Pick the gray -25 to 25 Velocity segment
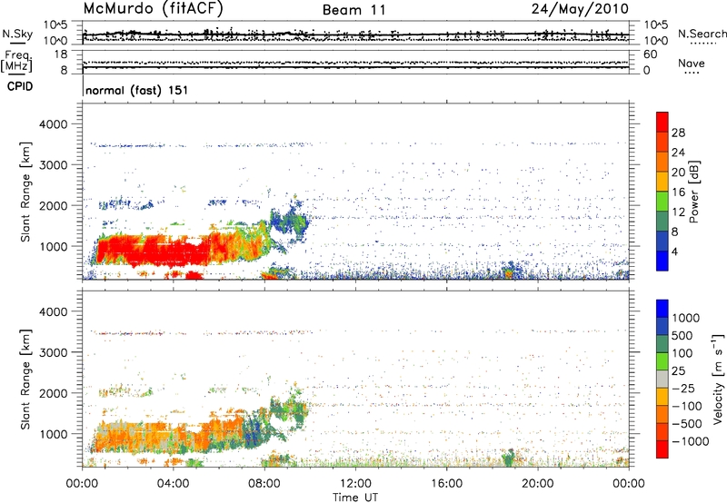The width and height of the screenshot is (727, 503). tap(662, 379)
